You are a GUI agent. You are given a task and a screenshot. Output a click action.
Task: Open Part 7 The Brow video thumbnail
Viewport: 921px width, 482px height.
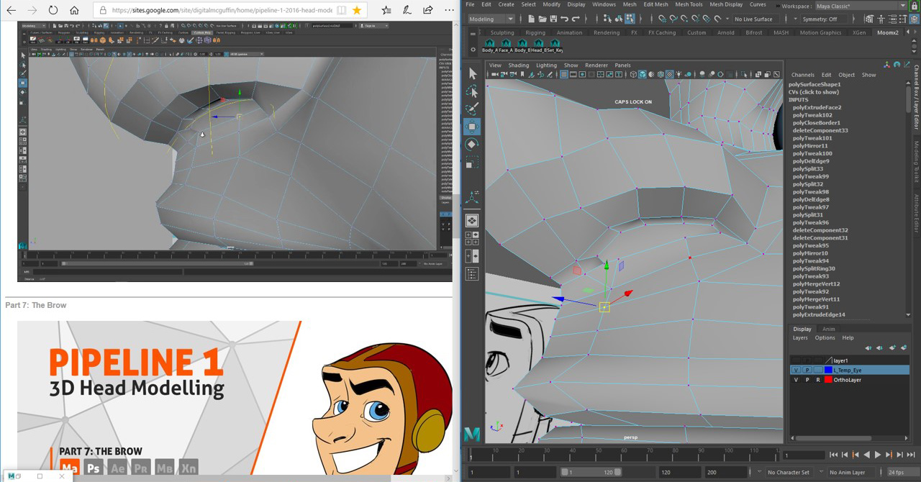tap(235, 398)
